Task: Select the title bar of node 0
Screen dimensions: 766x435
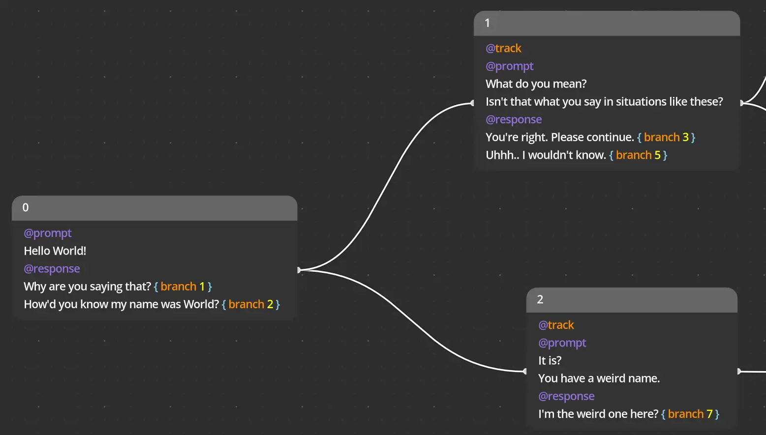Action: coord(154,208)
